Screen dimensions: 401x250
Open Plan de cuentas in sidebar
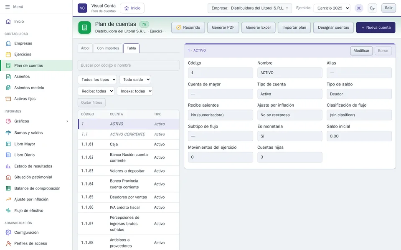click(x=36, y=65)
